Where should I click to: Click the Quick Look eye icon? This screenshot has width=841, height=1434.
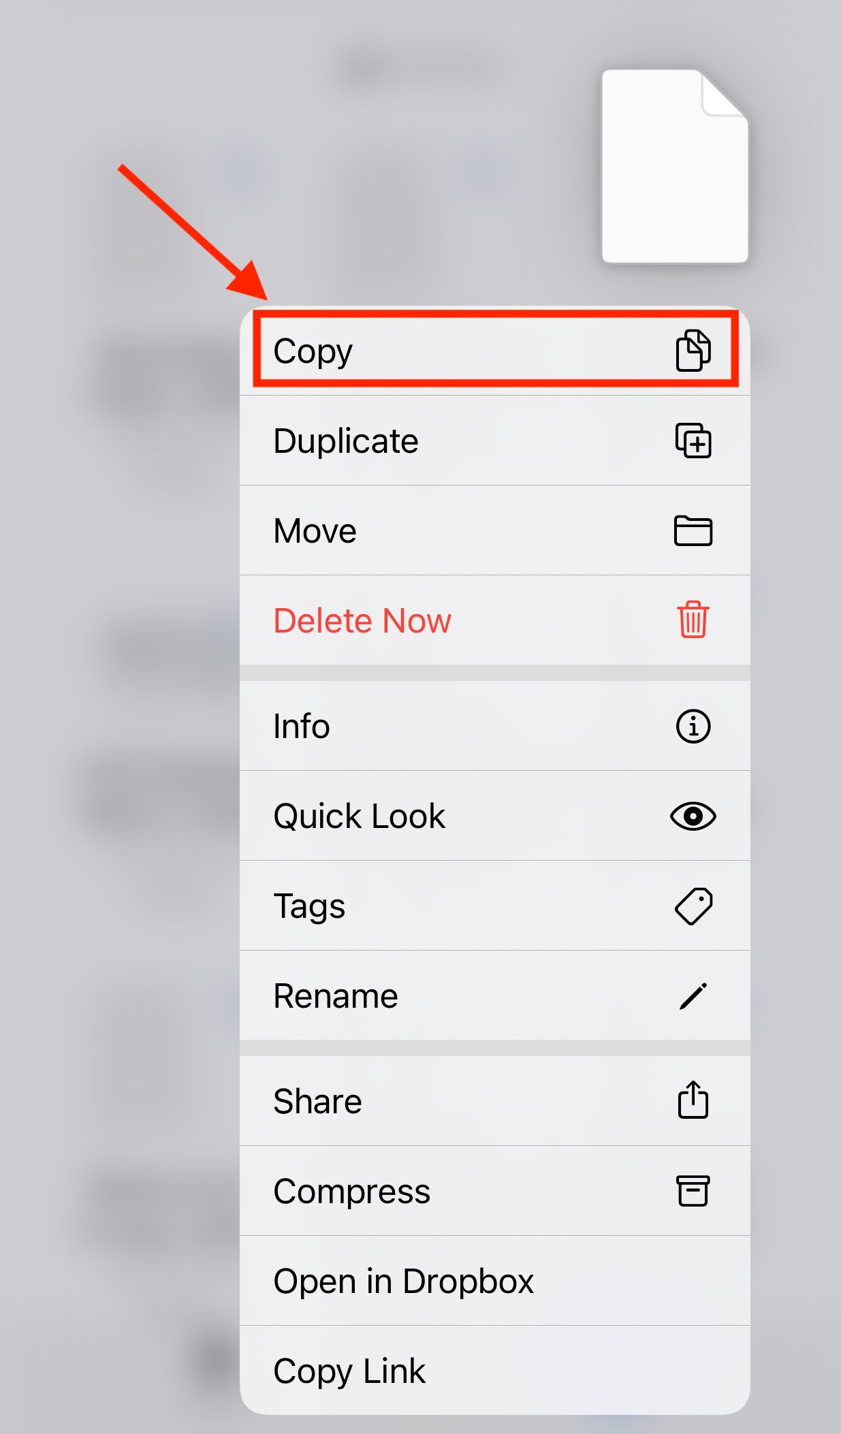[x=693, y=816]
